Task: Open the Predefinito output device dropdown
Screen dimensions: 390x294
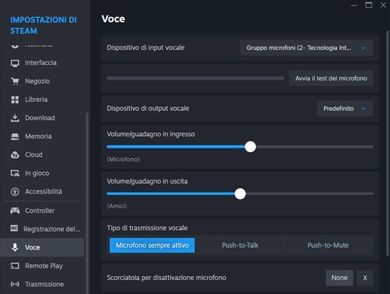Action: [345, 109]
